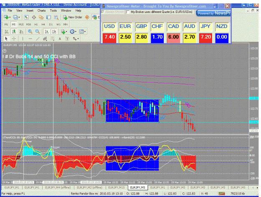Open the Insert menu

click(x=30, y=11)
